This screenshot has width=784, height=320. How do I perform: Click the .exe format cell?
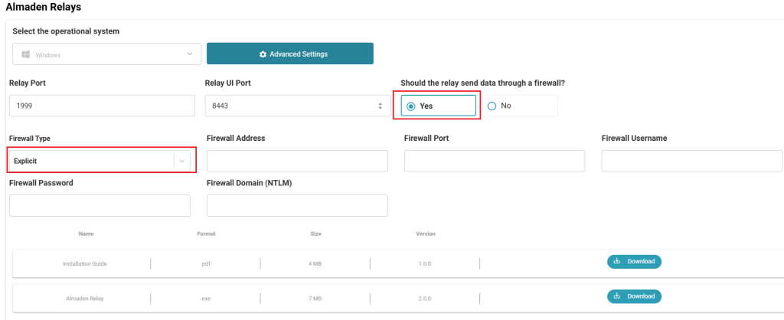(x=205, y=299)
